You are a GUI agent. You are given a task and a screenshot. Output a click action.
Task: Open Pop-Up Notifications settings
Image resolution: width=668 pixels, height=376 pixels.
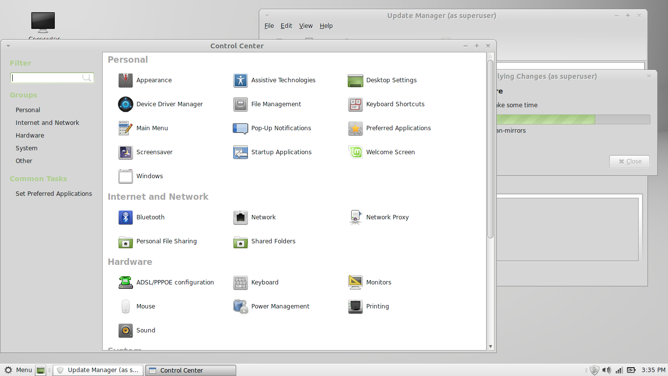[x=241, y=128]
